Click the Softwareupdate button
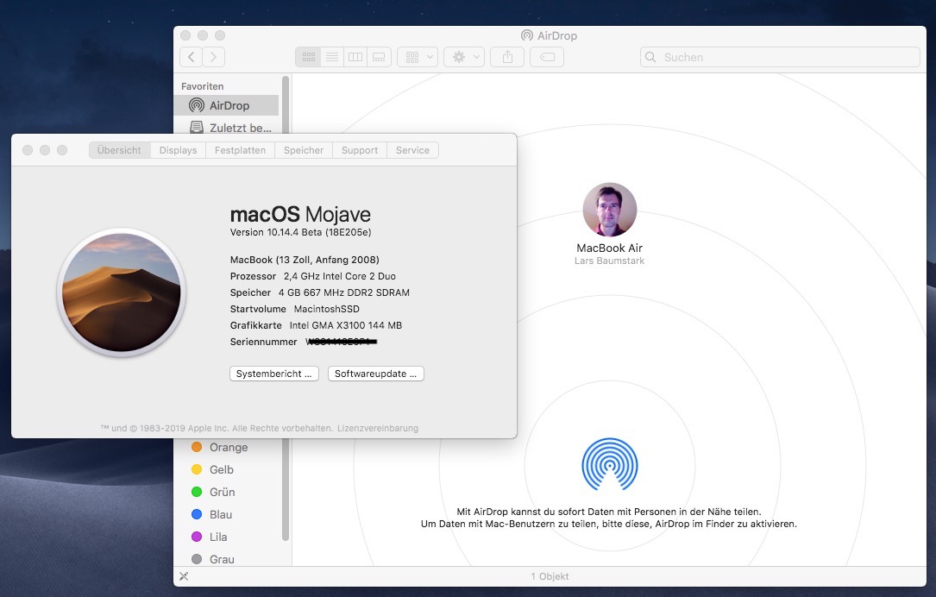The height and width of the screenshot is (597, 936). pos(375,374)
